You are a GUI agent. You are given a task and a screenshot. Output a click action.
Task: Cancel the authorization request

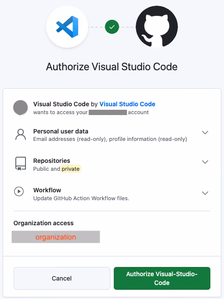pyautogui.click(x=62, y=278)
